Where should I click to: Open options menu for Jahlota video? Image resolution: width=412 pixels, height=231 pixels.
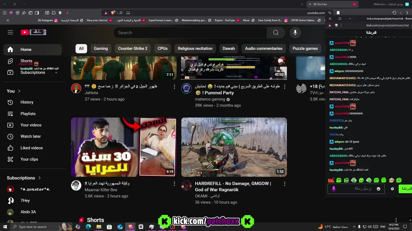174,87
